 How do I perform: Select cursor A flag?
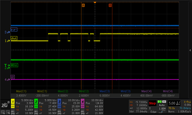(x=83, y=5)
